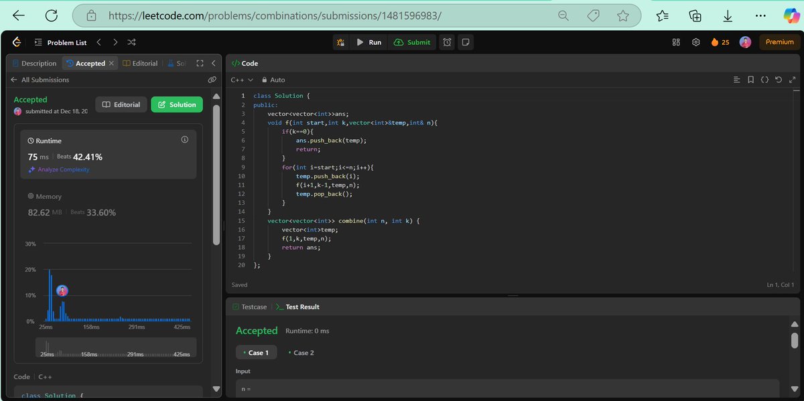Open the layout grid icon

click(676, 42)
